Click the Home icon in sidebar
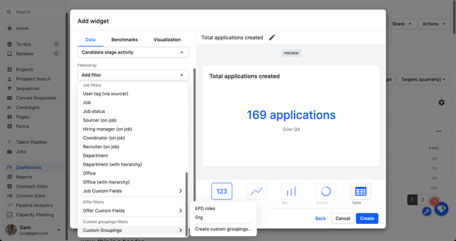Image resolution: width=456 pixels, height=241 pixels. (9, 28)
